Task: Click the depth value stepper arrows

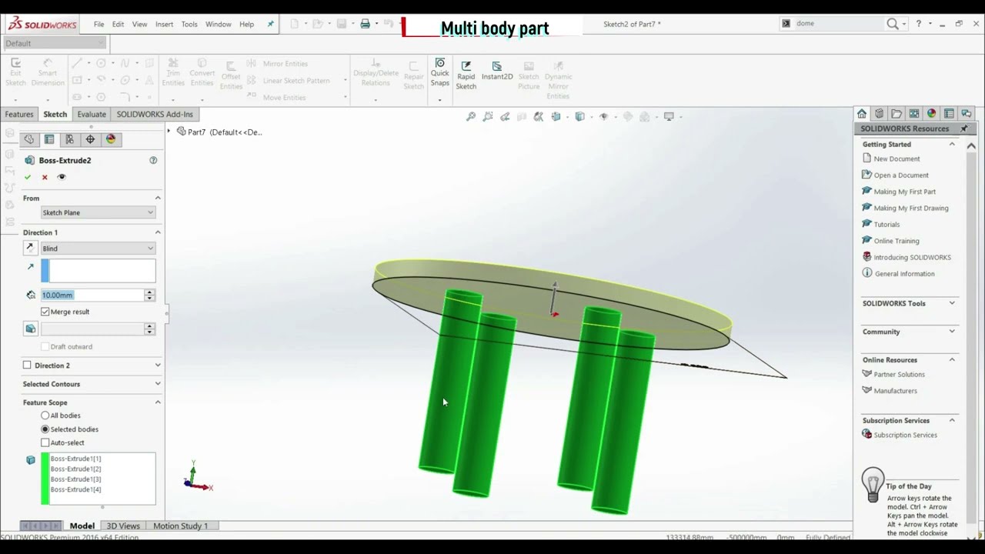Action: (149, 295)
